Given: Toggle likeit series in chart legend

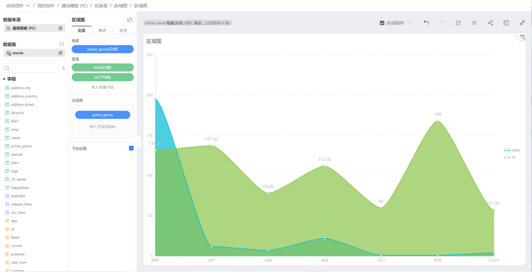Looking at the screenshot, I should point(512,150).
